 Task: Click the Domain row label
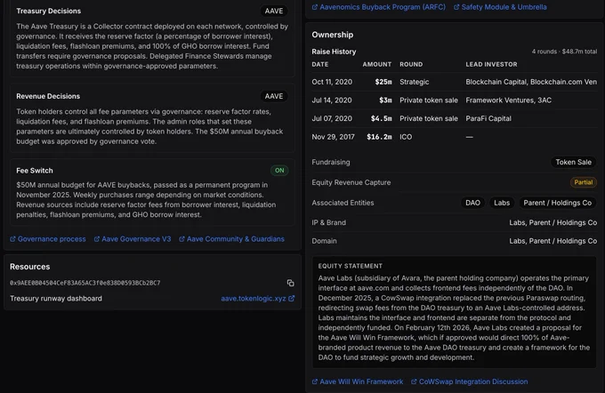click(x=324, y=241)
